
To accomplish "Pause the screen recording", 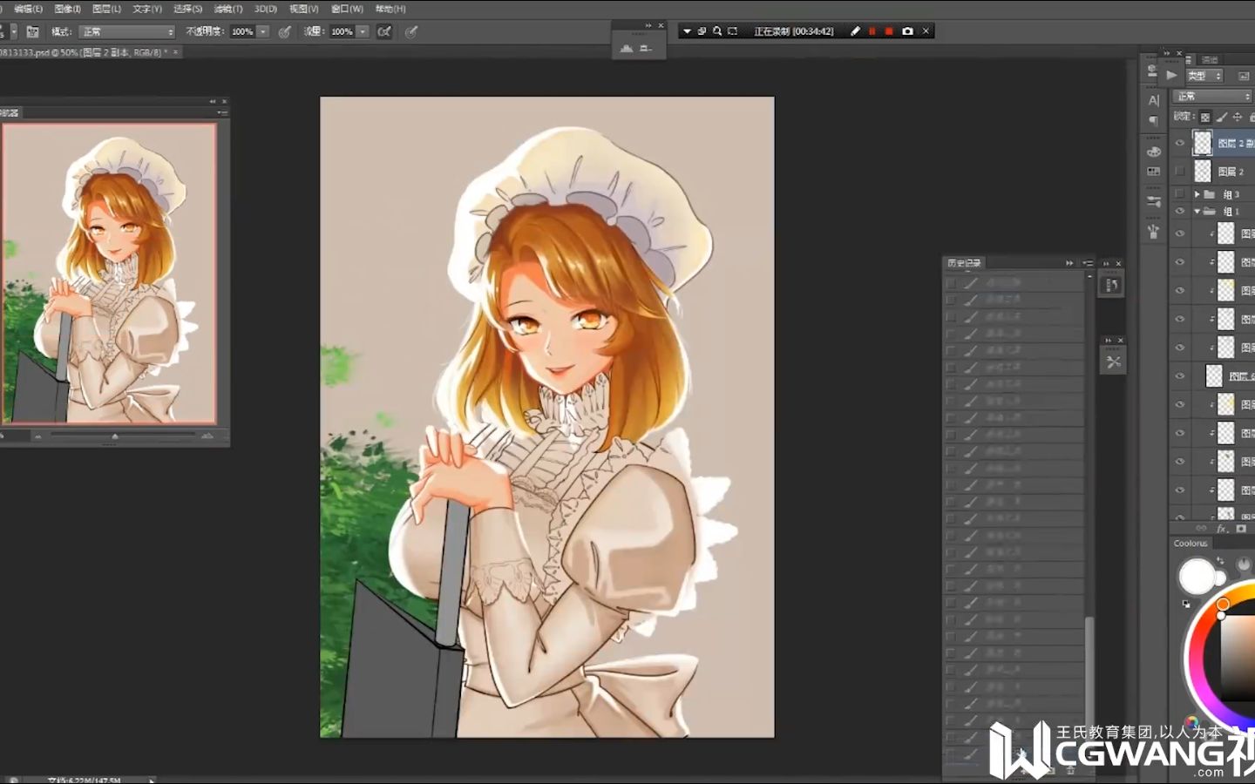I will point(872,31).
